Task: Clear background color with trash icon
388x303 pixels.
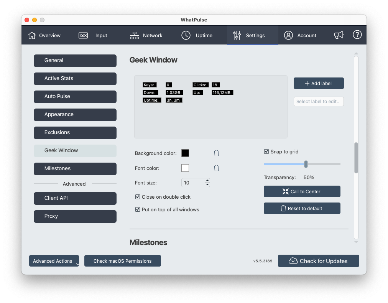Action: (217, 153)
